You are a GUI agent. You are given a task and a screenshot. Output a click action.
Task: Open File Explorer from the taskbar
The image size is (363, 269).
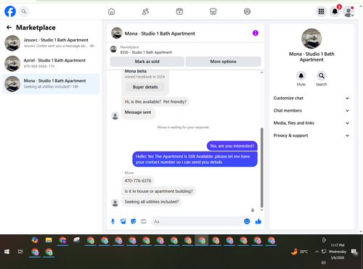pyautogui.click(x=49, y=240)
